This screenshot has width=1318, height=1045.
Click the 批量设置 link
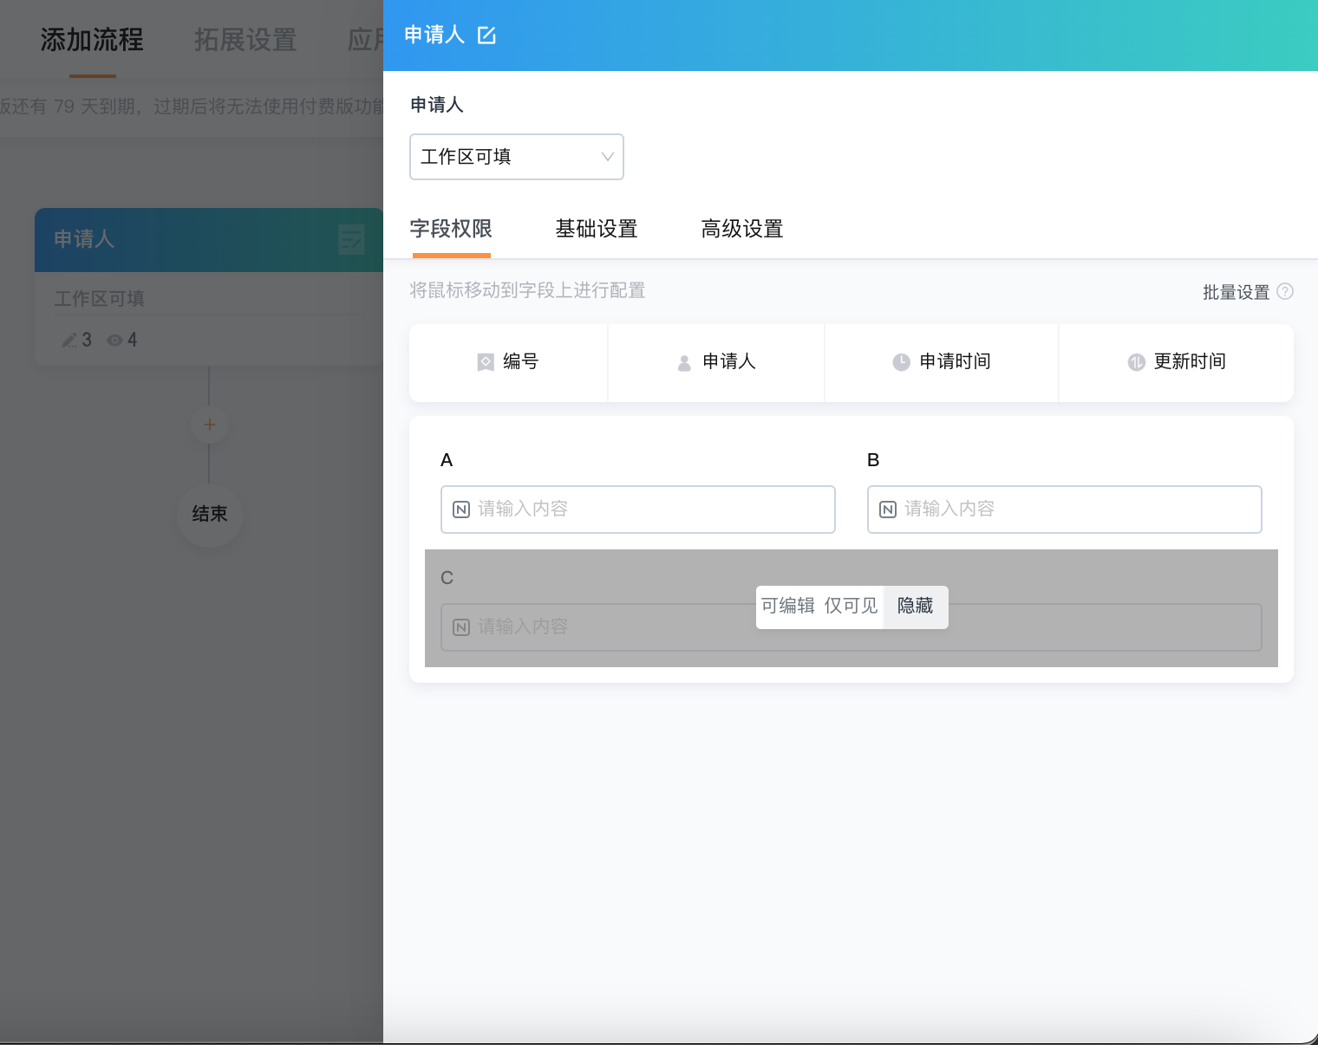coord(1236,292)
